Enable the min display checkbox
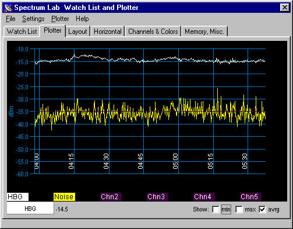Image resolution: width=293 pixels, height=229 pixels. 216,210
